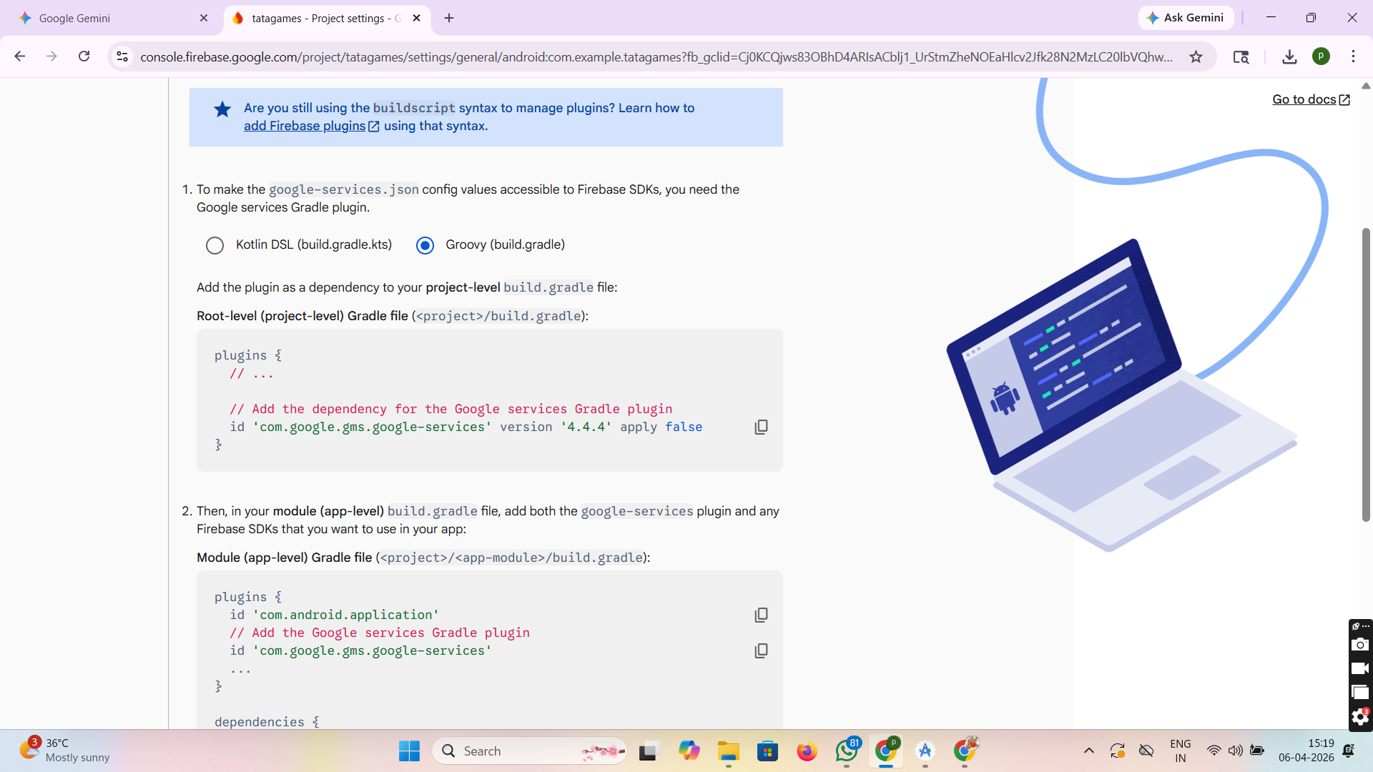
Task: Open a new browser tab
Action: 449,18
